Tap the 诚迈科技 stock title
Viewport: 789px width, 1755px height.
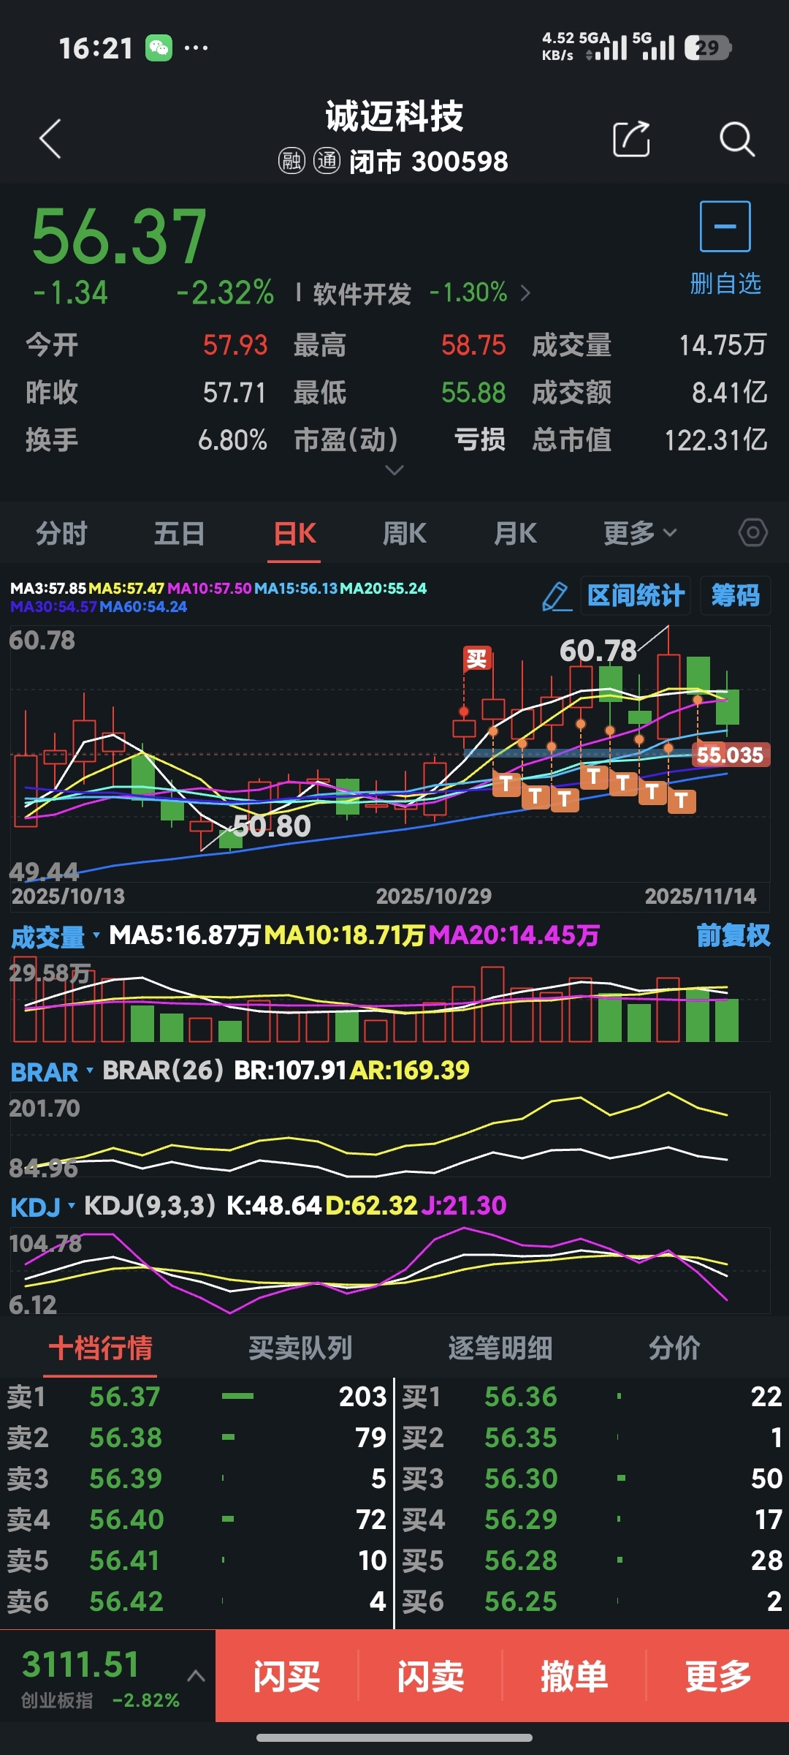tap(394, 116)
